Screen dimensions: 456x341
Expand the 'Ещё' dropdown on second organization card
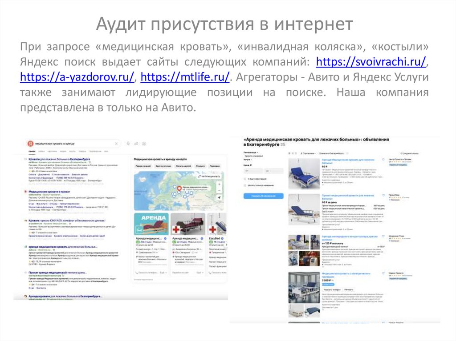199,273
